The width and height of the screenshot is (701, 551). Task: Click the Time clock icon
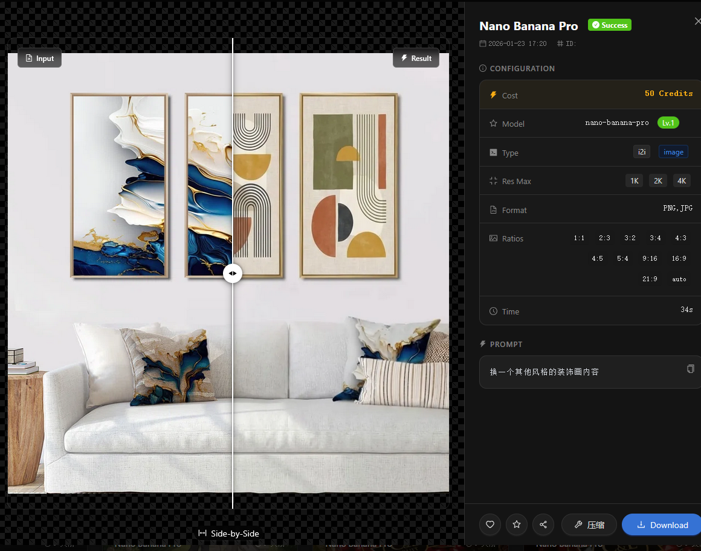tap(493, 311)
